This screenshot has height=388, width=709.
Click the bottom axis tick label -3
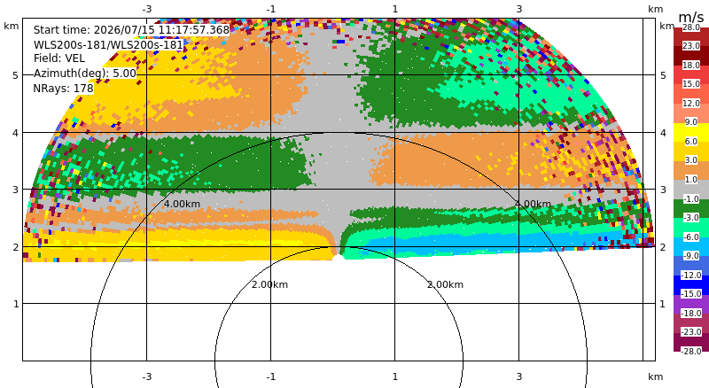coord(146,376)
